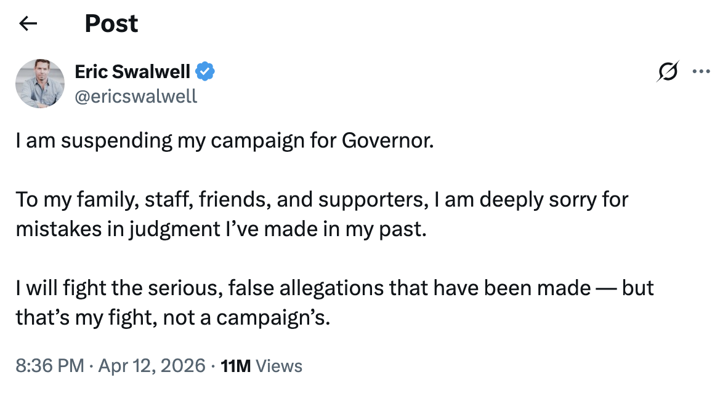Click the Post page heading
The height and width of the screenshot is (396, 728).
pyautogui.click(x=111, y=24)
